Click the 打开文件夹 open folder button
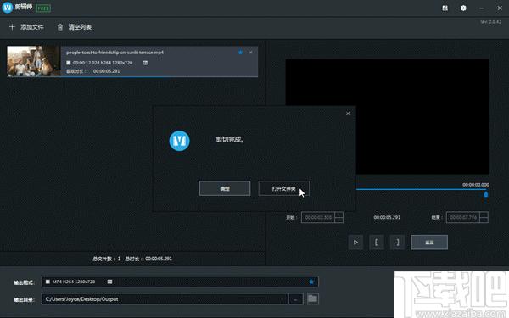Viewport: 509px width, 318px height. (x=283, y=188)
